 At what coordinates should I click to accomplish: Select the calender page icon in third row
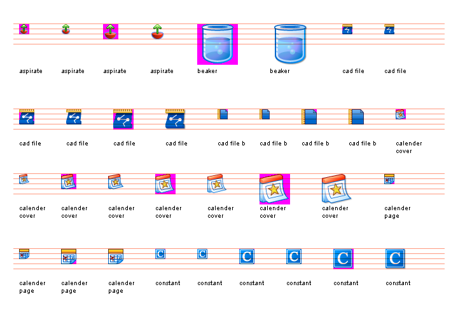(x=389, y=179)
